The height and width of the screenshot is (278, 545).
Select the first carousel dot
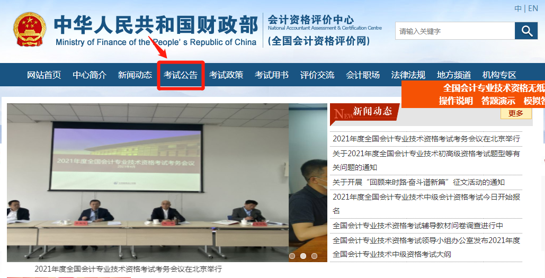292,256
